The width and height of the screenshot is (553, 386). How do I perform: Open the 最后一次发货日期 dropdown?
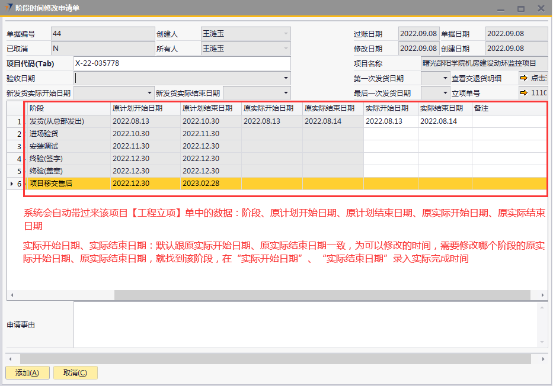click(x=445, y=93)
